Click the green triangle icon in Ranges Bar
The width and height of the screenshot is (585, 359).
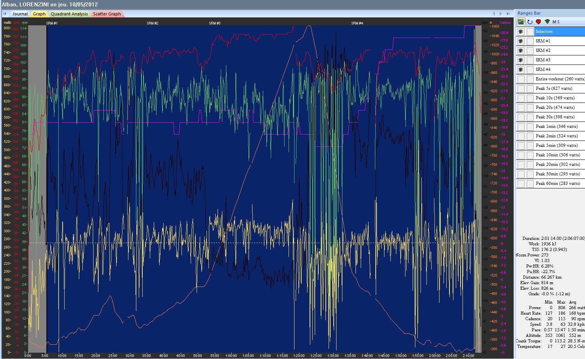coord(547,22)
